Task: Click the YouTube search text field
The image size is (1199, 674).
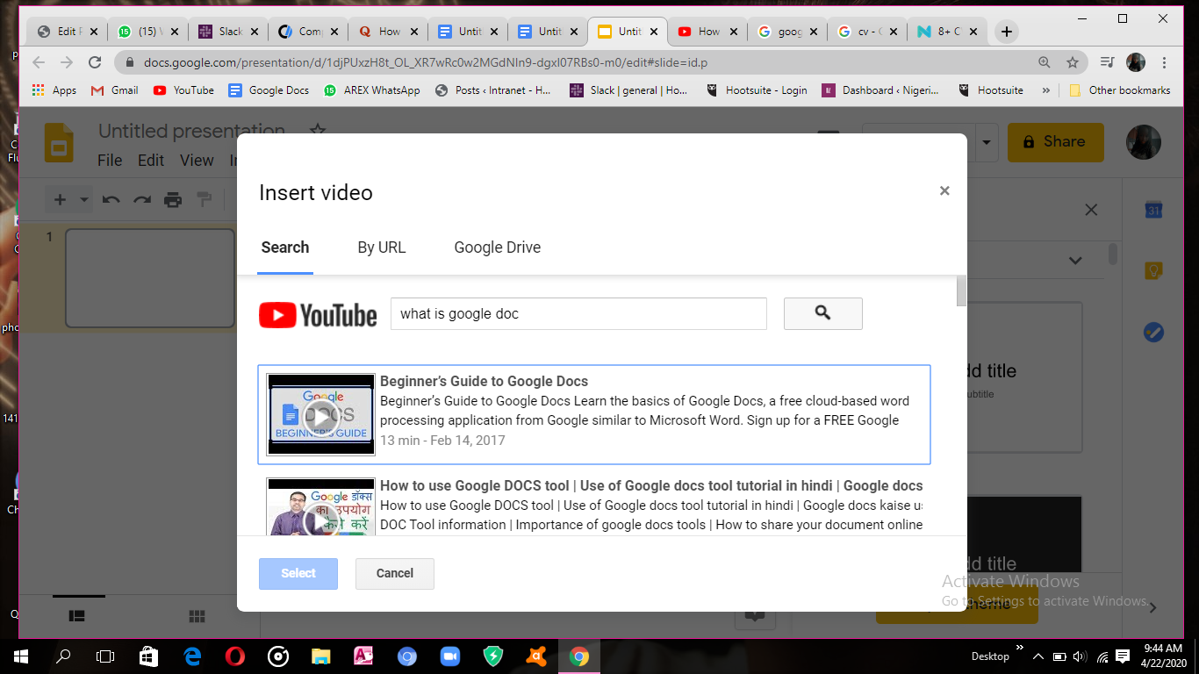Action: tap(578, 313)
